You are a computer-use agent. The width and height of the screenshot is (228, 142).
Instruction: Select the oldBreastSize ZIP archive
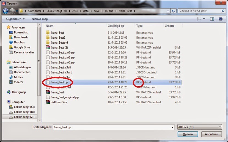tap(59, 102)
